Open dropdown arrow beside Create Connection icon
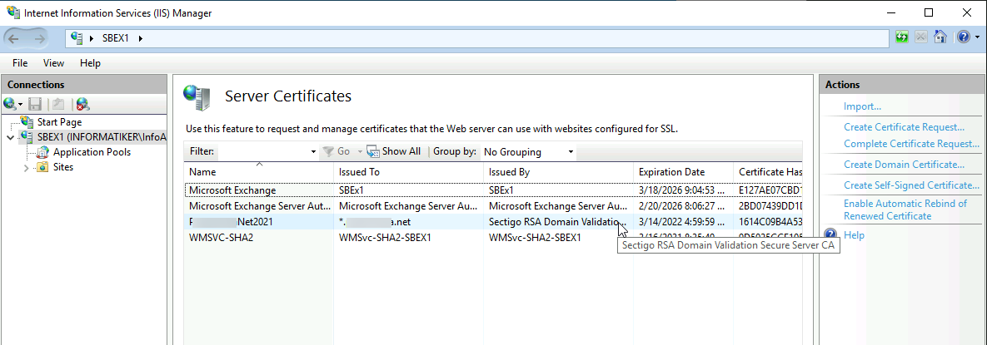The width and height of the screenshot is (987, 345). click(x=20, y=104)
